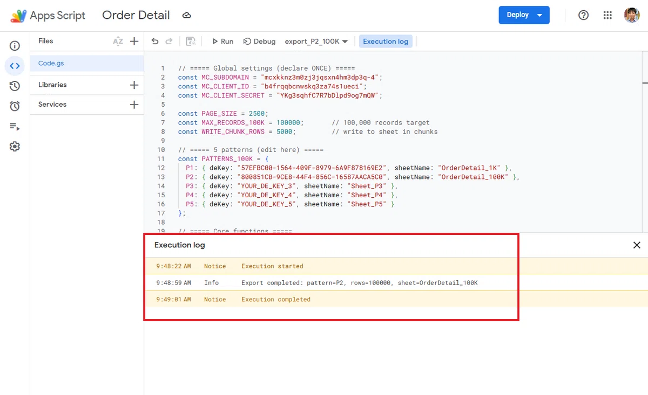Screen dimensions: 648x395
Task: Sort files alphabetically with AZ icon
Action: pos(118,41)
